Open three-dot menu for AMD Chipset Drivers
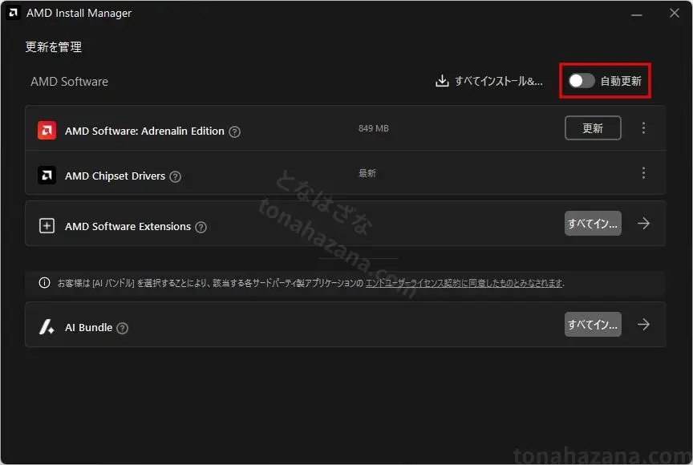Viewport: 693px width, 465px height. click(x=643, y=172)
